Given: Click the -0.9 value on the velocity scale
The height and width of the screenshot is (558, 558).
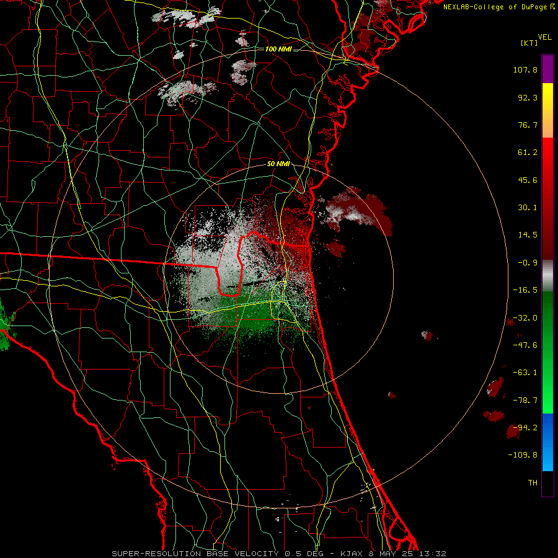Looking at the screenshot, I should coord(528,263).
